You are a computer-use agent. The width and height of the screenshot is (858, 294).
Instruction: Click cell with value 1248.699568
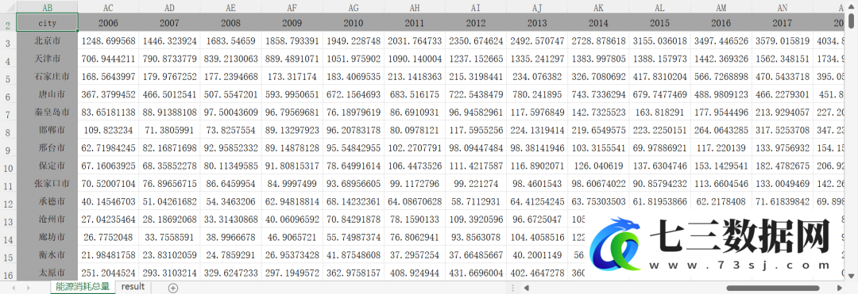click(x=108, y=41)
